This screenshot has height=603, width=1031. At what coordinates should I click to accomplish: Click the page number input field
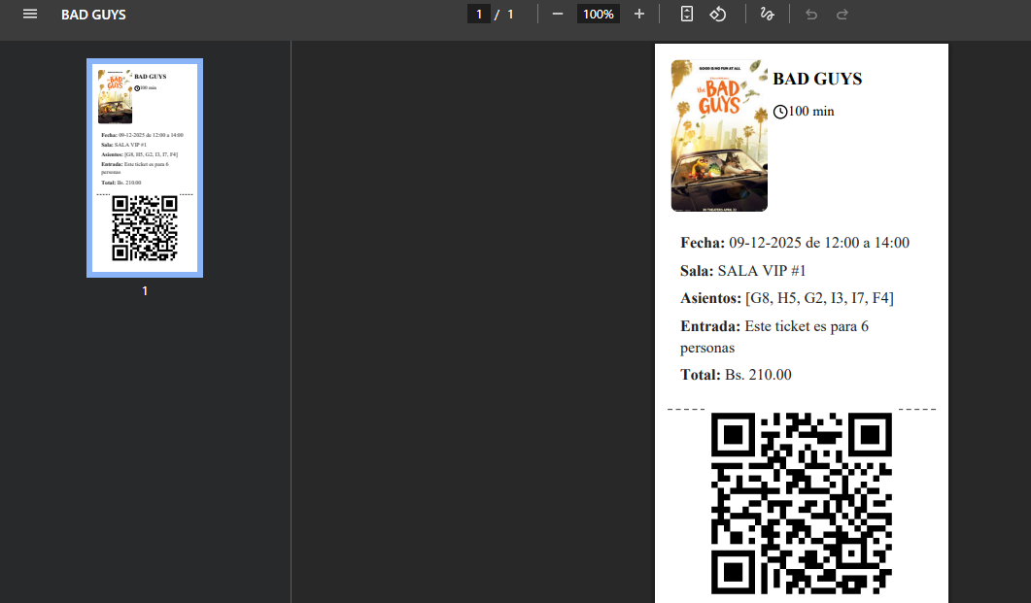(479, 14)
